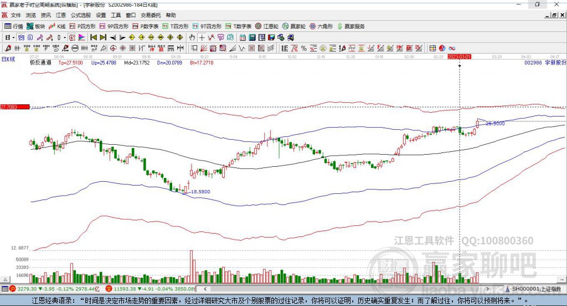This screenshot has height=306, width=567.
Task: Open the T四方形 time square
Action: point(176,27)
